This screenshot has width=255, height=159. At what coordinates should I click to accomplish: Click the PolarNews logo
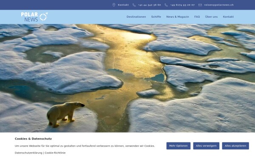point(34,17)
